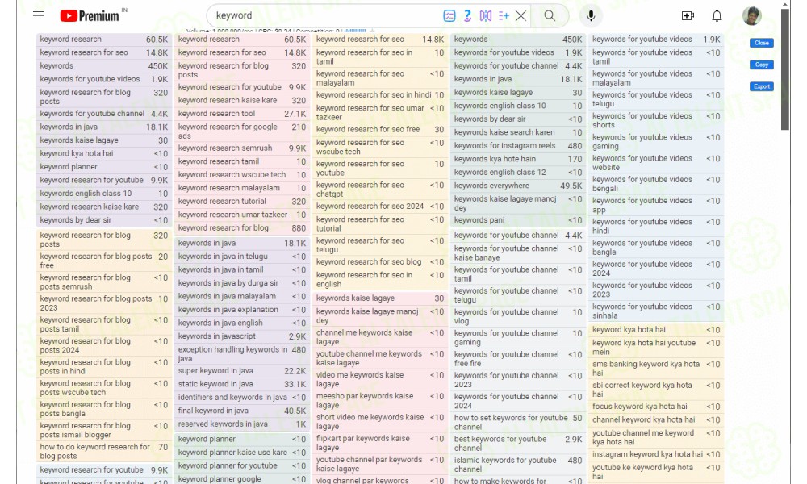The image size is (807, 484).
Task: Select 'instagram keyword kya hota hai'
Action: coord(656,455)
